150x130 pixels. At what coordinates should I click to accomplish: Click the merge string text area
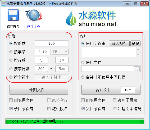pyautogui.click(x=109, y=52)
